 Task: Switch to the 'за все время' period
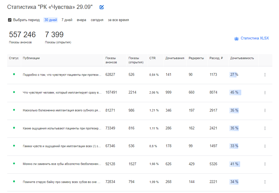(118, 20)
